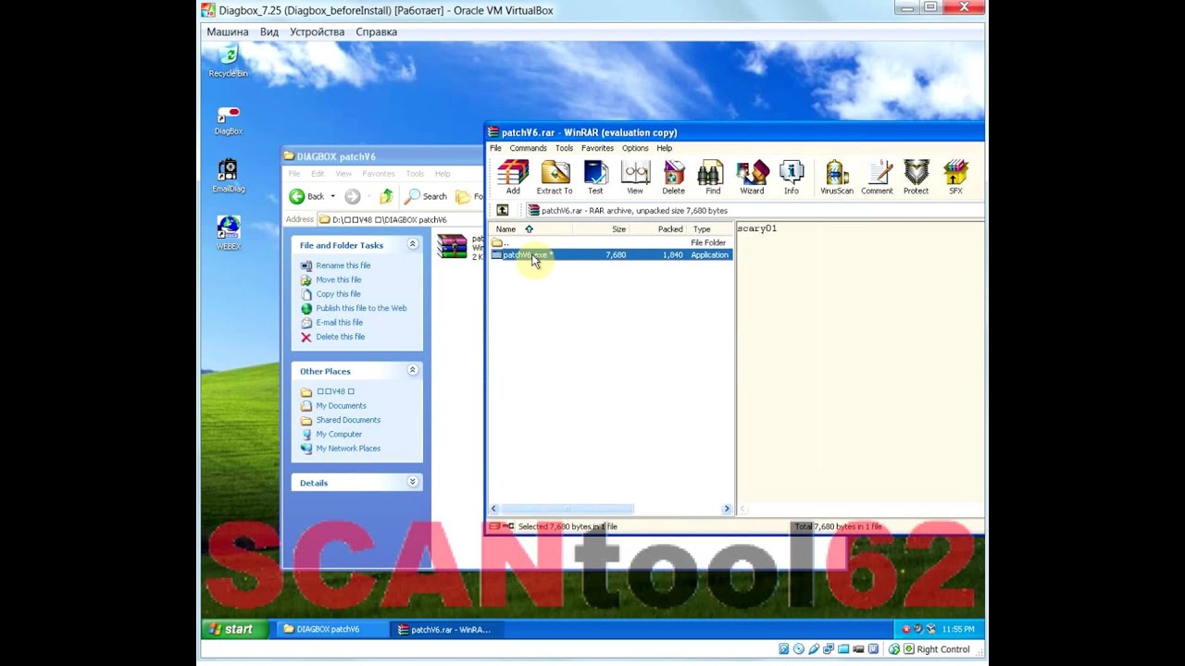Screen dimensions: 1185x666
Task: Collapse the File and Folder Tasks panel
Action: (413, 244)
